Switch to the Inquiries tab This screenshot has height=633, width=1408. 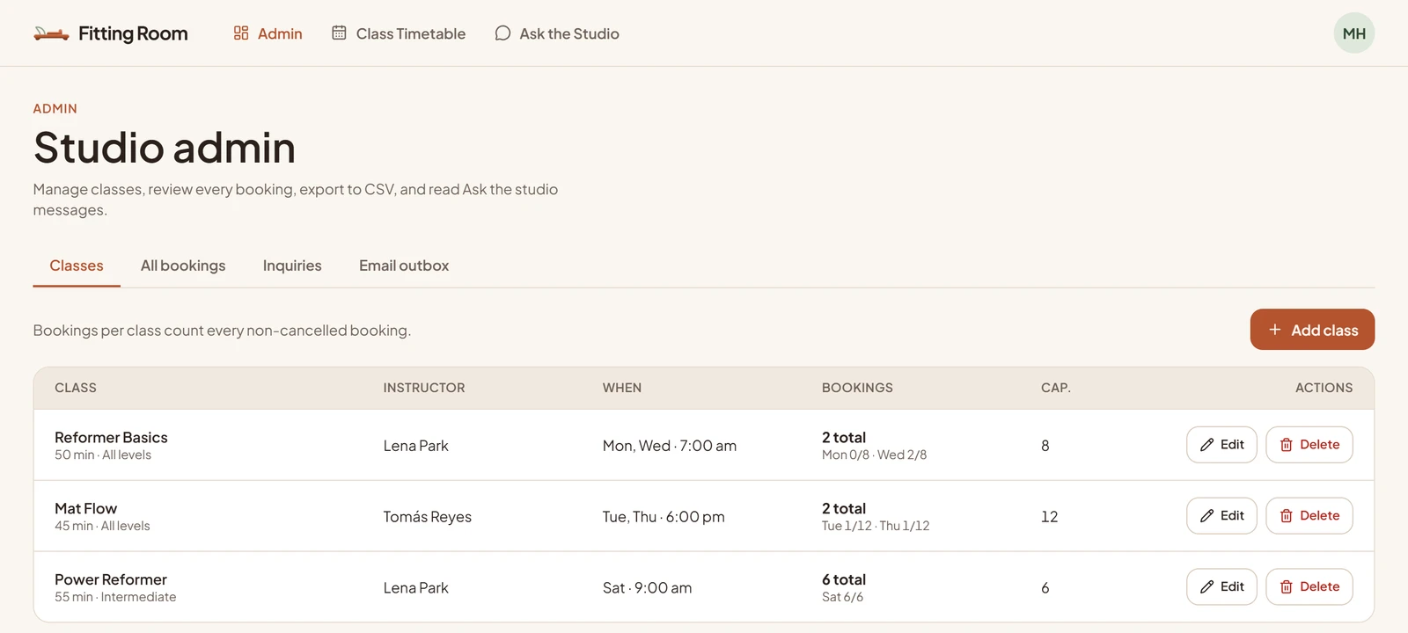(x=292, y=266)
